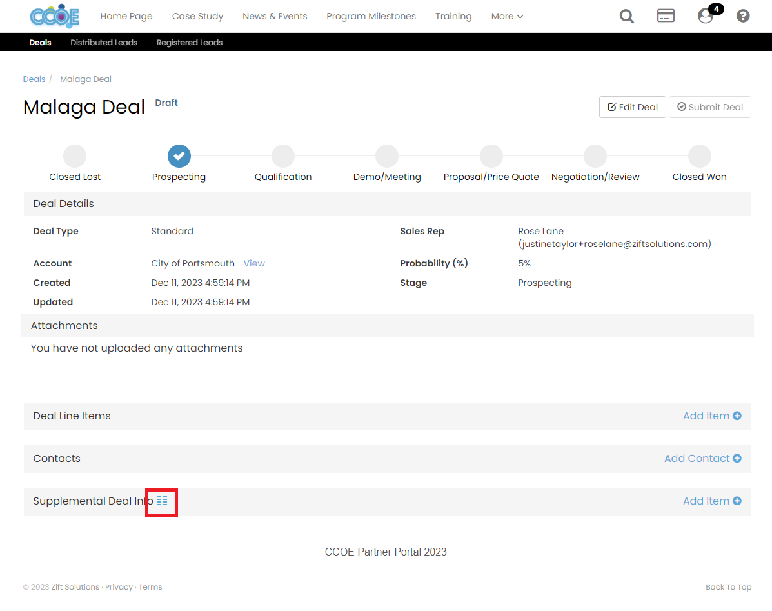
Task: Click the CCOE logo
Action: (x=54, y=16)
